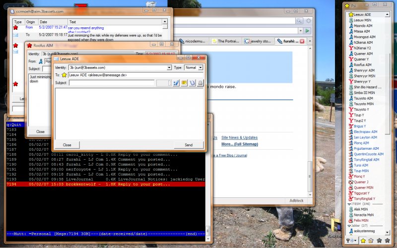Screen dimensions: 397x248
Task: Collapse the Jabber contact group
Action: click(348, 226)
